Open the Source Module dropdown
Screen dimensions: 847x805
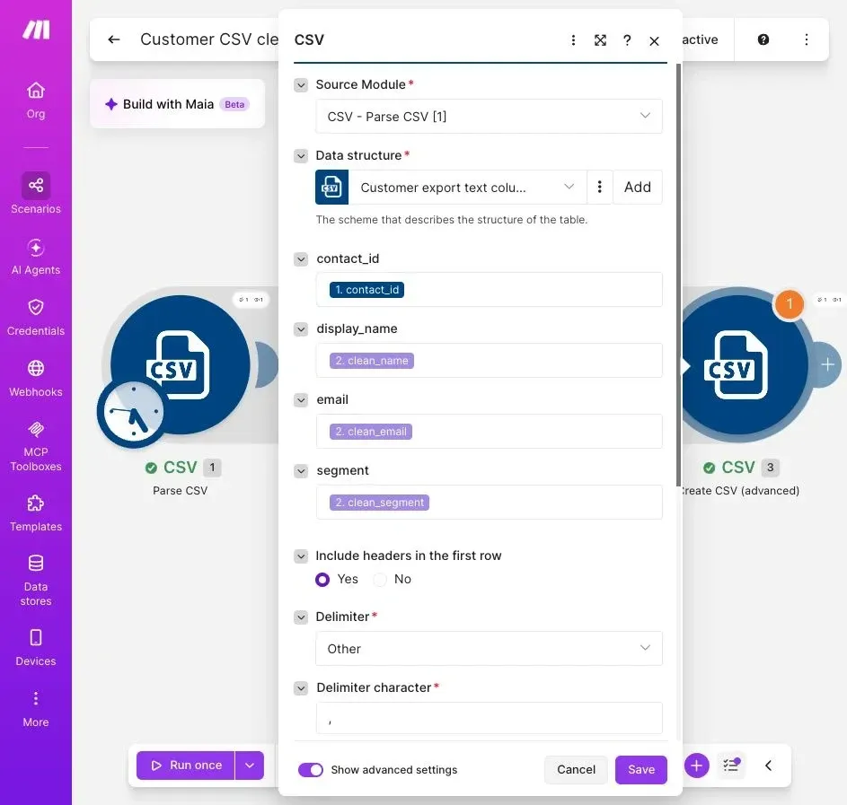click(489, 116)
